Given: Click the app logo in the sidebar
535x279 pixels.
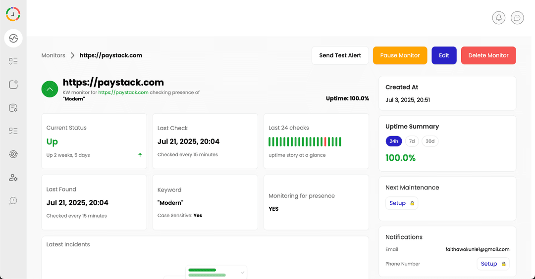Looking at the screenshot, I should [x=13, y=14].
